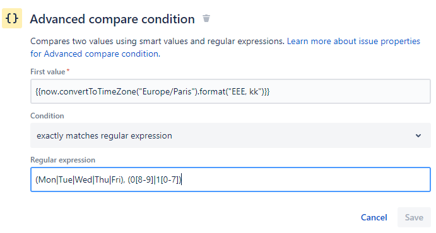The image size is (436, 233).
Task: Click the red required asterisk
Action: tap(68, 71)
